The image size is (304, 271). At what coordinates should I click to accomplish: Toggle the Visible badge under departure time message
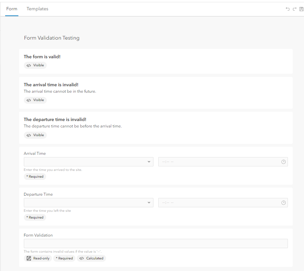35,135
